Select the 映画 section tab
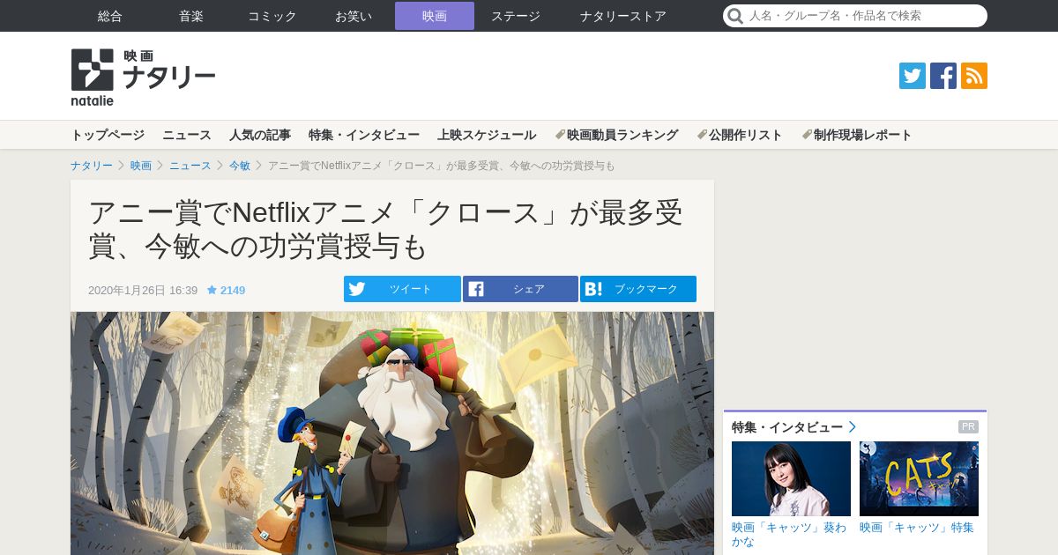Viewport: 1058px width, 555px height. coord(435,16)
